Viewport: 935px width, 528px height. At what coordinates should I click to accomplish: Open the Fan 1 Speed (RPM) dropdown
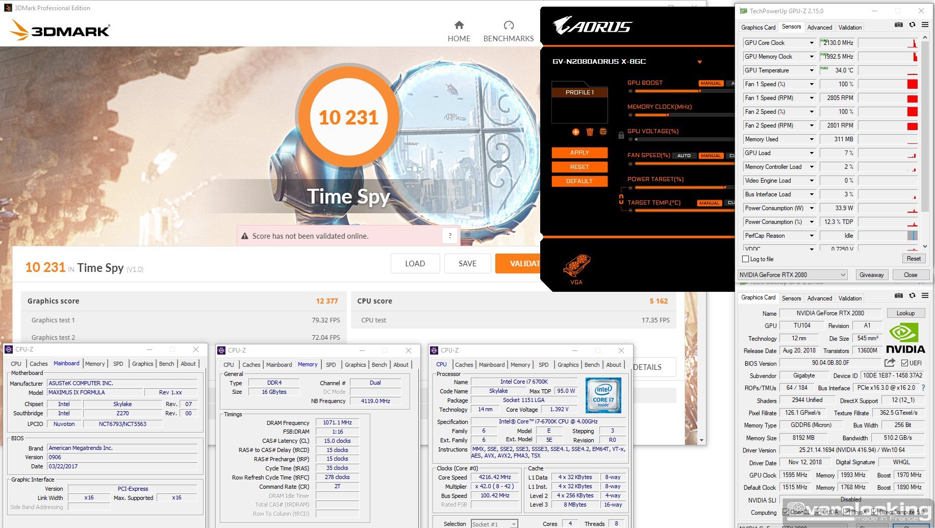[x=812, y=98]
